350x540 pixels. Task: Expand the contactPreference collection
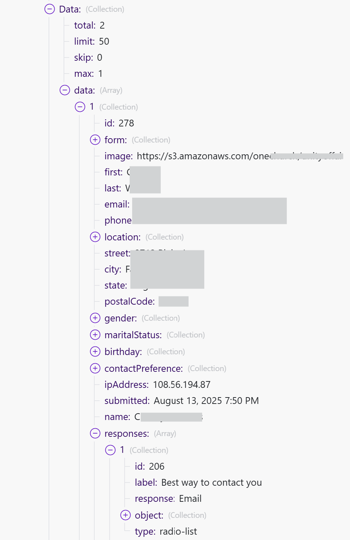click(x=95, y=368)
